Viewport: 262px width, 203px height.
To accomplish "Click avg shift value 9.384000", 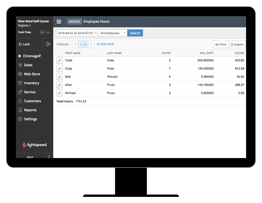I will tap(207, 77).
